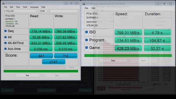Click the Copy-Benchmark title bar icon
This screenshot has width=176, height=99.
click(84, 4)
